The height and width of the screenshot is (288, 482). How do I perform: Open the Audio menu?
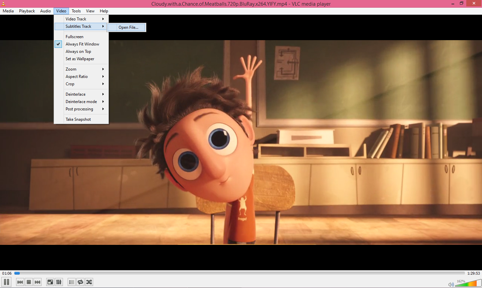click(46, 11)
